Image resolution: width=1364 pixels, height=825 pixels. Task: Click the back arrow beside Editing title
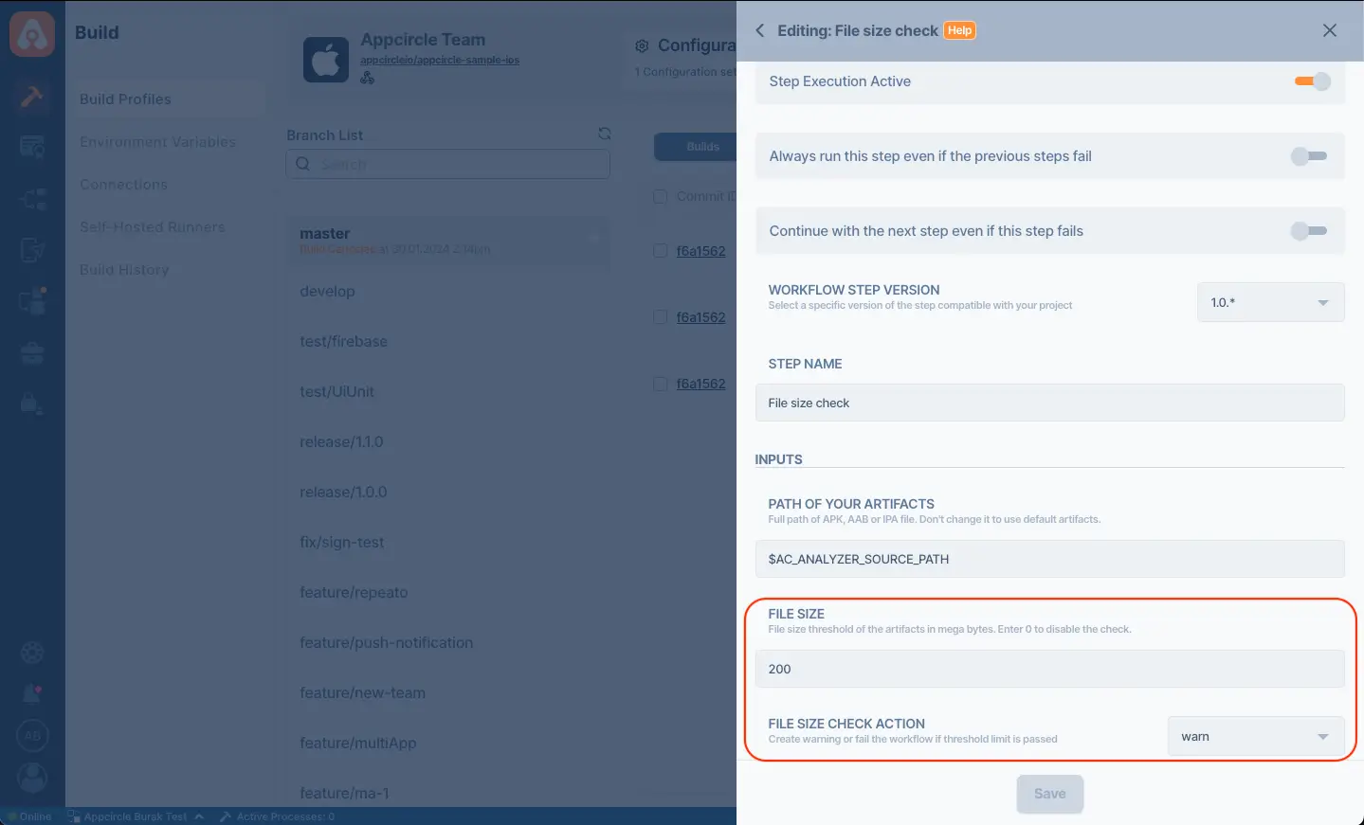click(x=760, y=31)
